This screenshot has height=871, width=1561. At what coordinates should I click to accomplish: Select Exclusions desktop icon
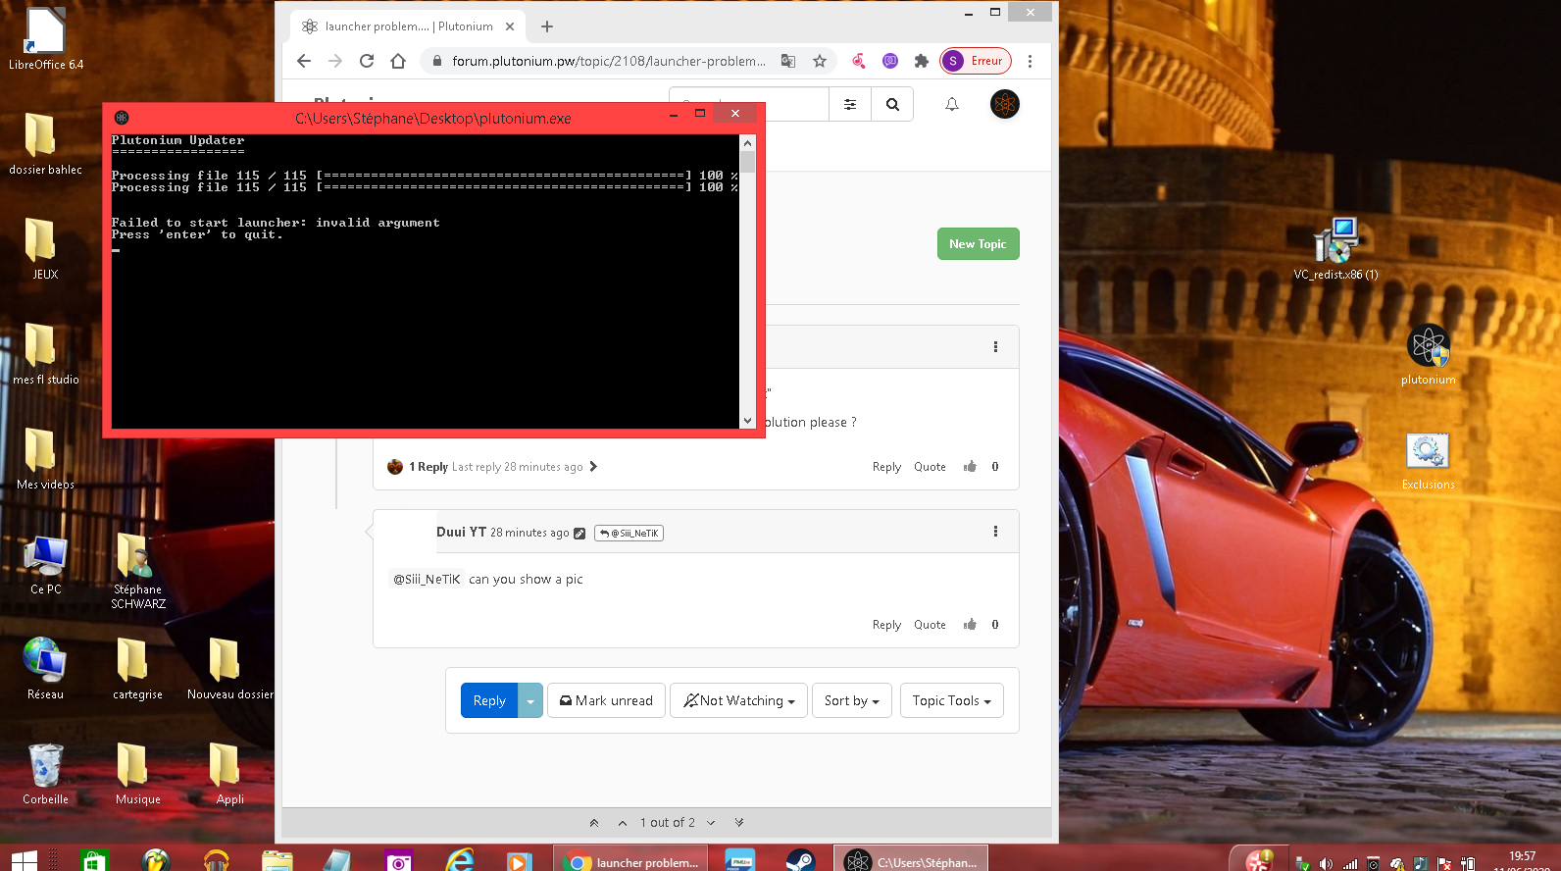(1428, 460)
